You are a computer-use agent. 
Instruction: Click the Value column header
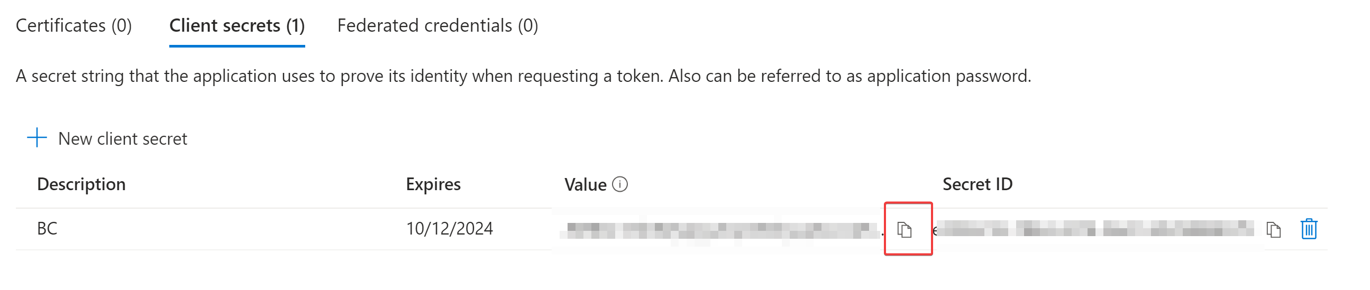click(585, 185)
